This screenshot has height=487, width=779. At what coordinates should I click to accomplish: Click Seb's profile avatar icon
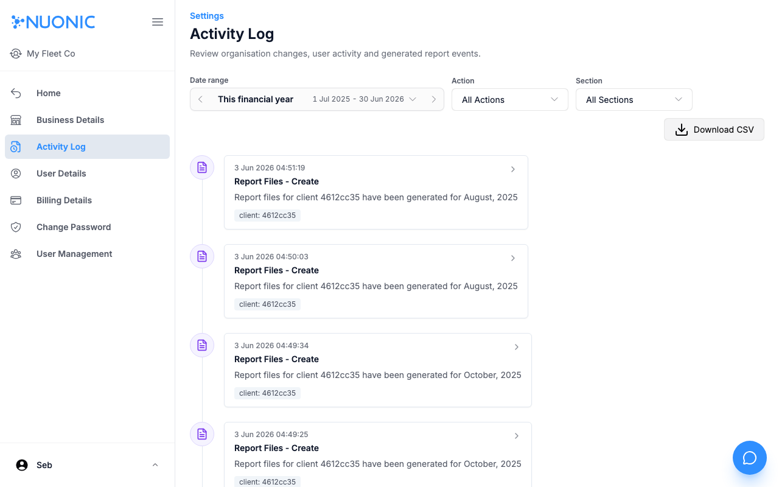click(22, 465)
